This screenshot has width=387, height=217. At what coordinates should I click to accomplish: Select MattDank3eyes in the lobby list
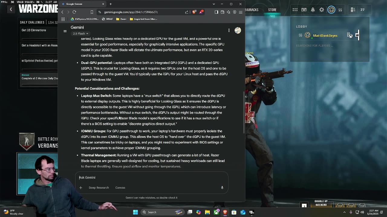click(325, 36)
